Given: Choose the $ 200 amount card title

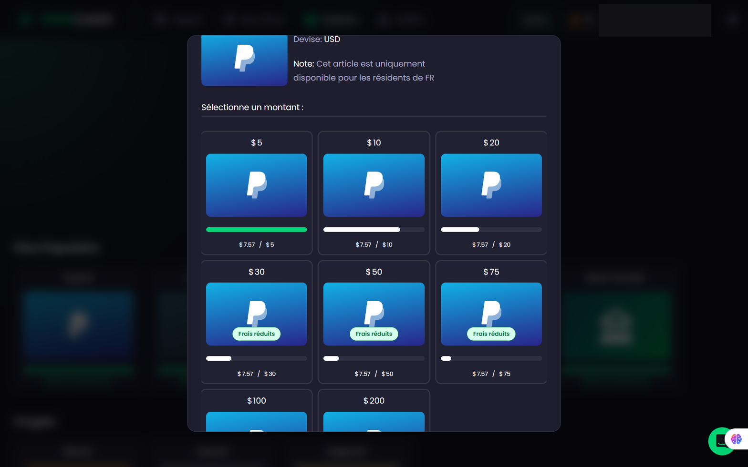Looking at the screenshot, I should tap(374, 401).
